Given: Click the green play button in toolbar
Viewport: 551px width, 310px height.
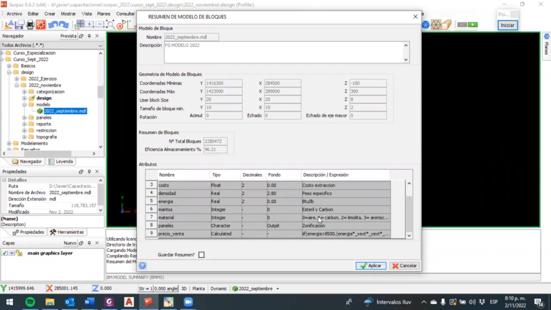Looking at the screenshot, I should pos(472,25).
